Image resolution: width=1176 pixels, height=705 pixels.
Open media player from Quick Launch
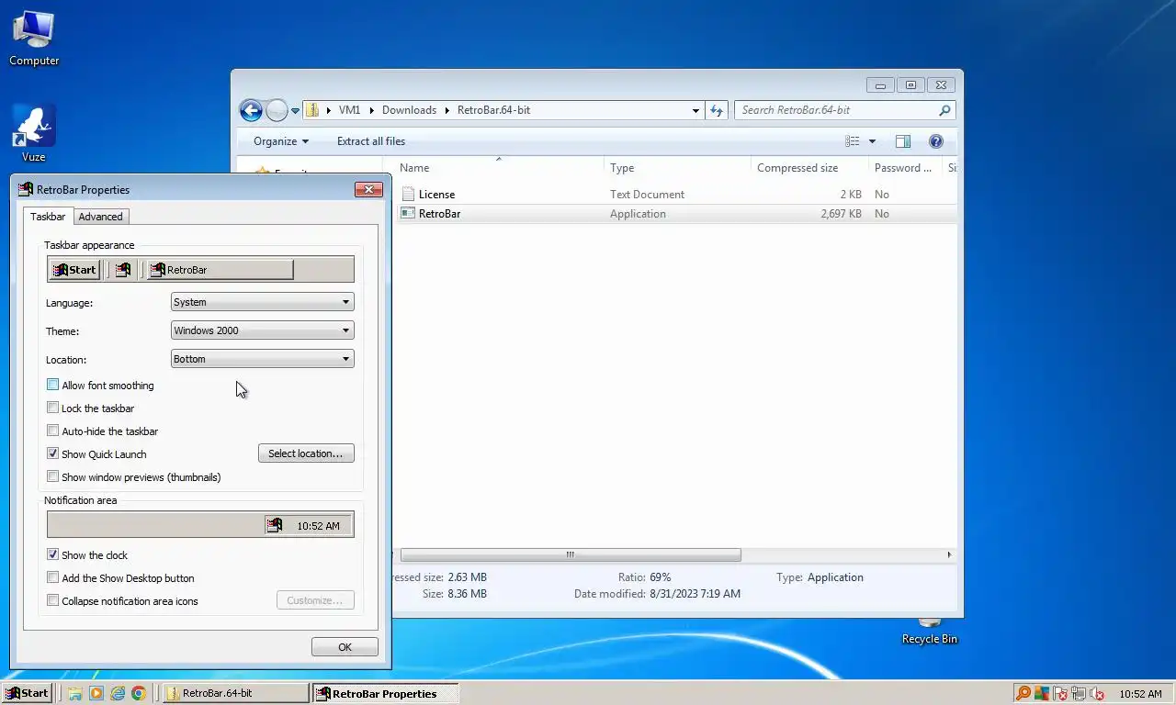96,694
